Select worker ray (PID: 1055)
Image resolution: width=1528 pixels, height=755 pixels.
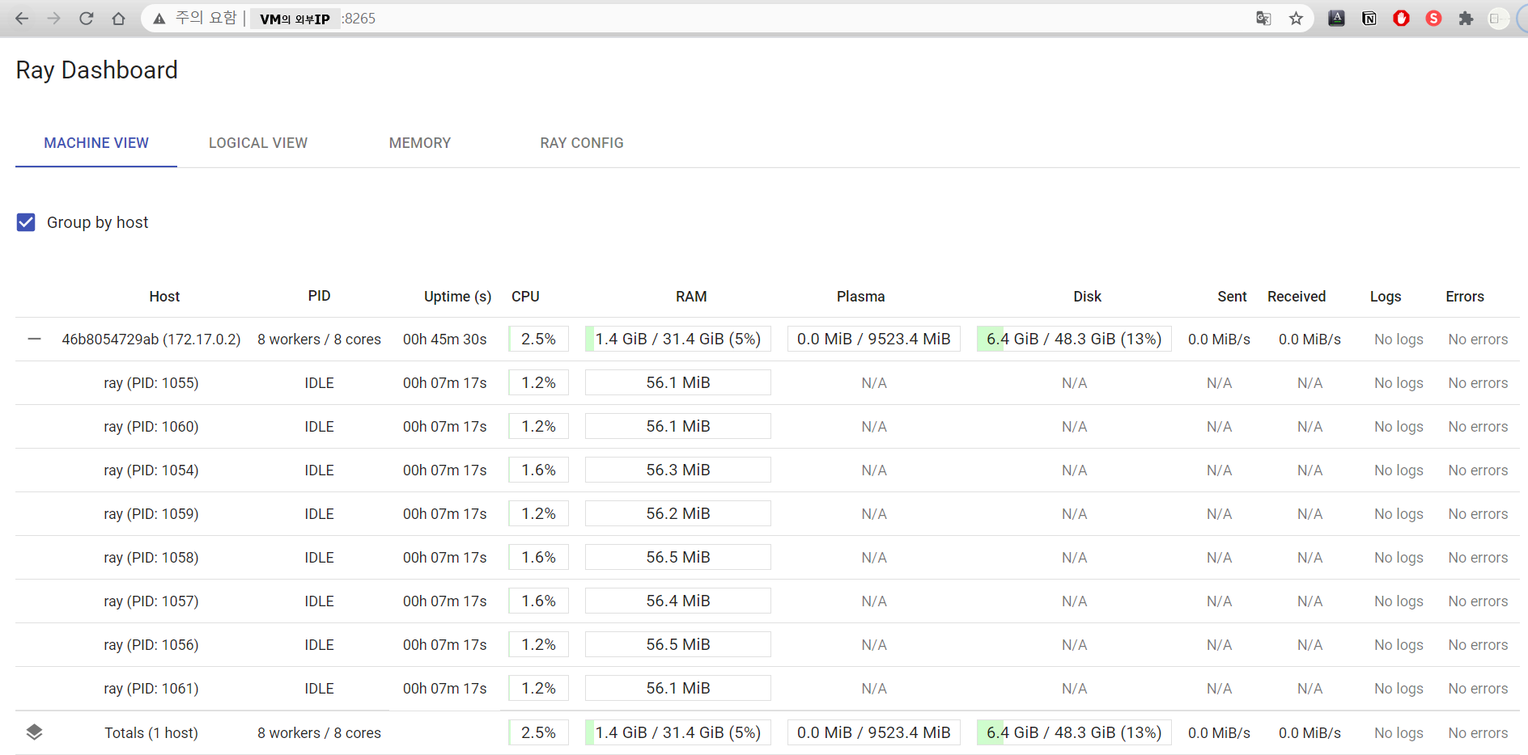151,382
